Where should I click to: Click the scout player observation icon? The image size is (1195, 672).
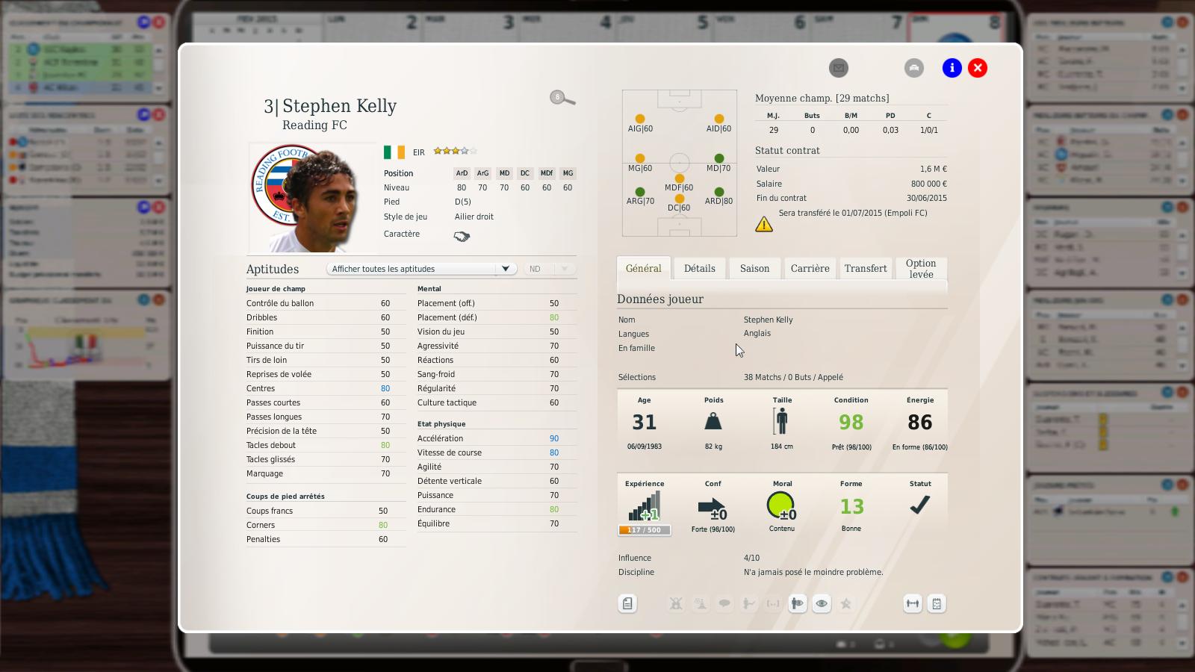coord(798,603)
